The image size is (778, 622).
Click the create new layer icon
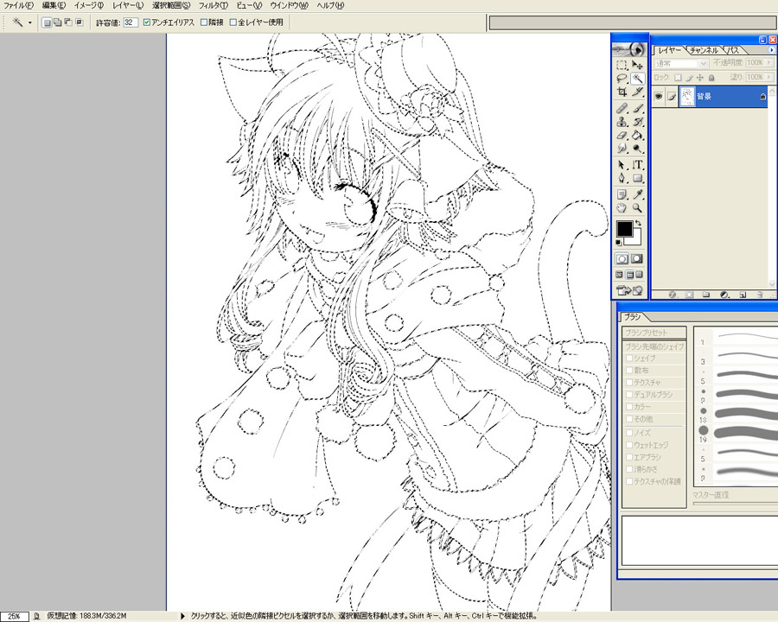[743, 295]
